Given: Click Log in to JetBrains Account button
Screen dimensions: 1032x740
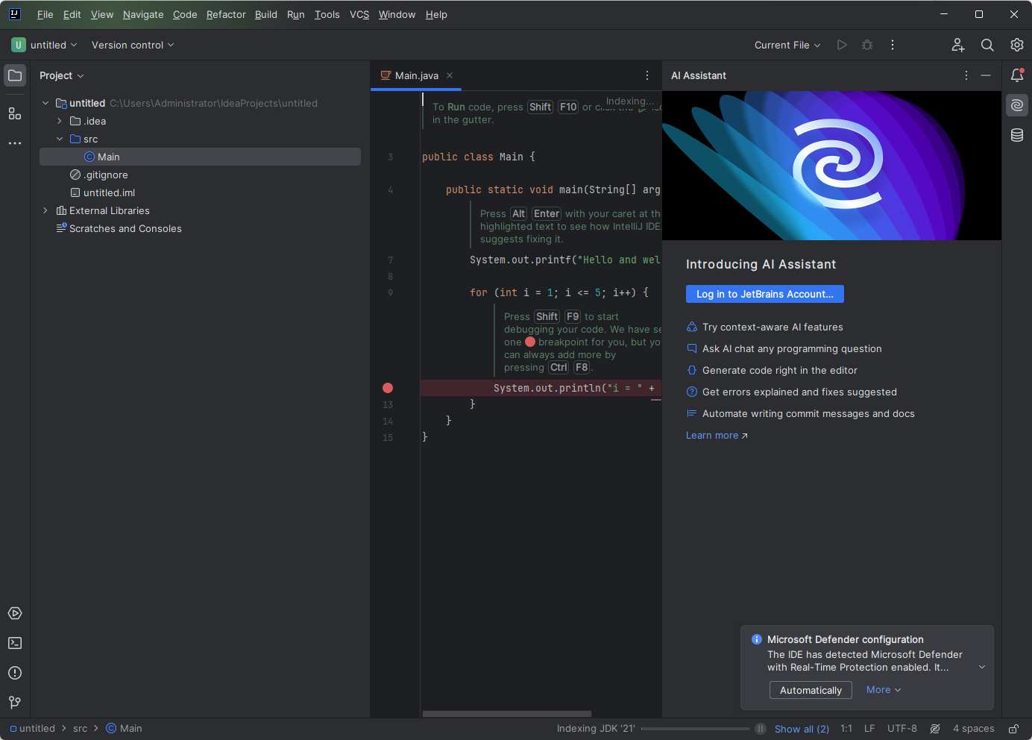Looking at the screenshot, I should (765, 294).
